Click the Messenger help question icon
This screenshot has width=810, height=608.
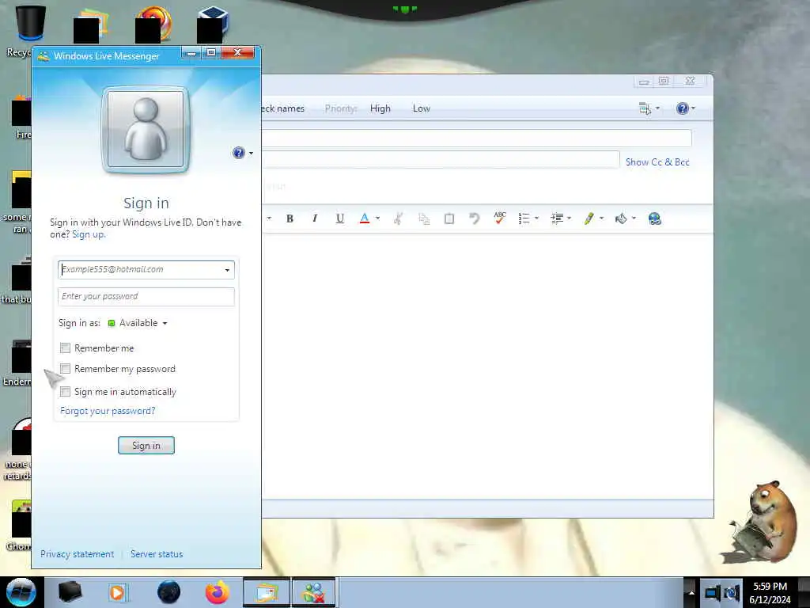coord(239,153)
